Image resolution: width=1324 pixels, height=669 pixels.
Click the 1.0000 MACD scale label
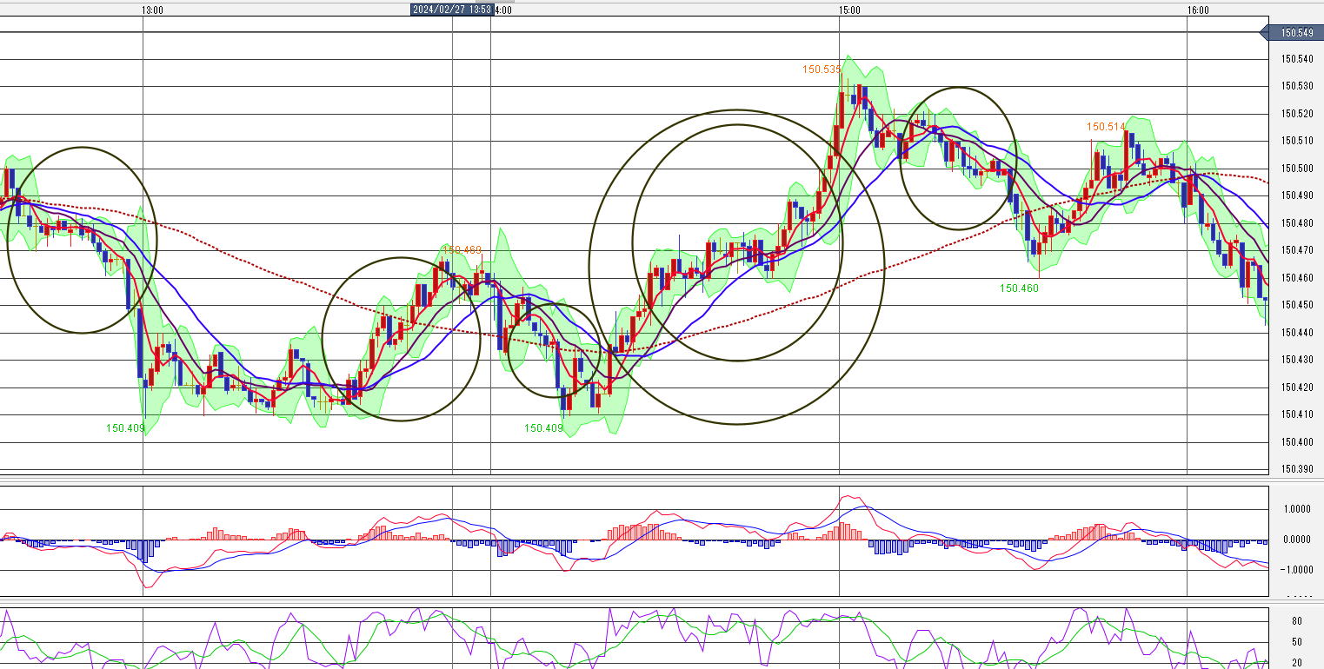click(1296, 510)
